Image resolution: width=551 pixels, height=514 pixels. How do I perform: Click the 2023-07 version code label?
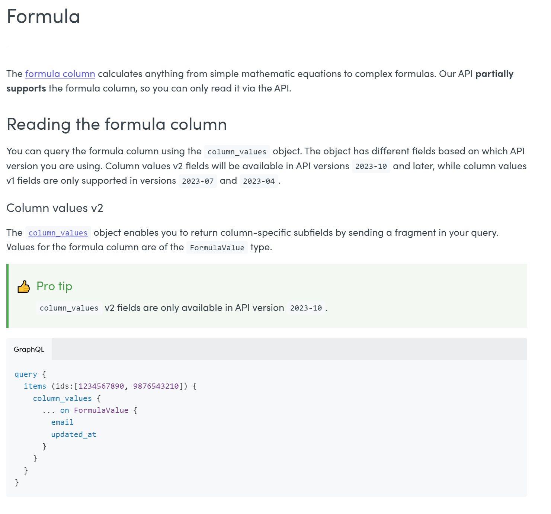pos(198,181)
